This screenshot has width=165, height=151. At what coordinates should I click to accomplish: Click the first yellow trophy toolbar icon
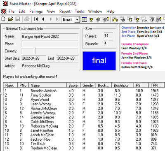click(91, 20)
